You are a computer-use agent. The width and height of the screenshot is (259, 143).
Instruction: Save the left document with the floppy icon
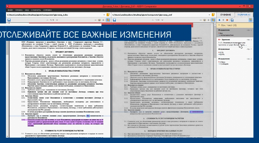point(9,20)
